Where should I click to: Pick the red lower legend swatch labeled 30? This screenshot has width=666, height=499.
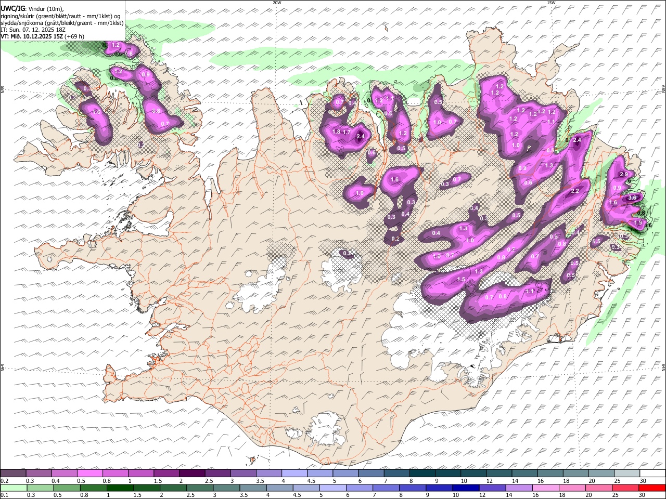point(652,488)
